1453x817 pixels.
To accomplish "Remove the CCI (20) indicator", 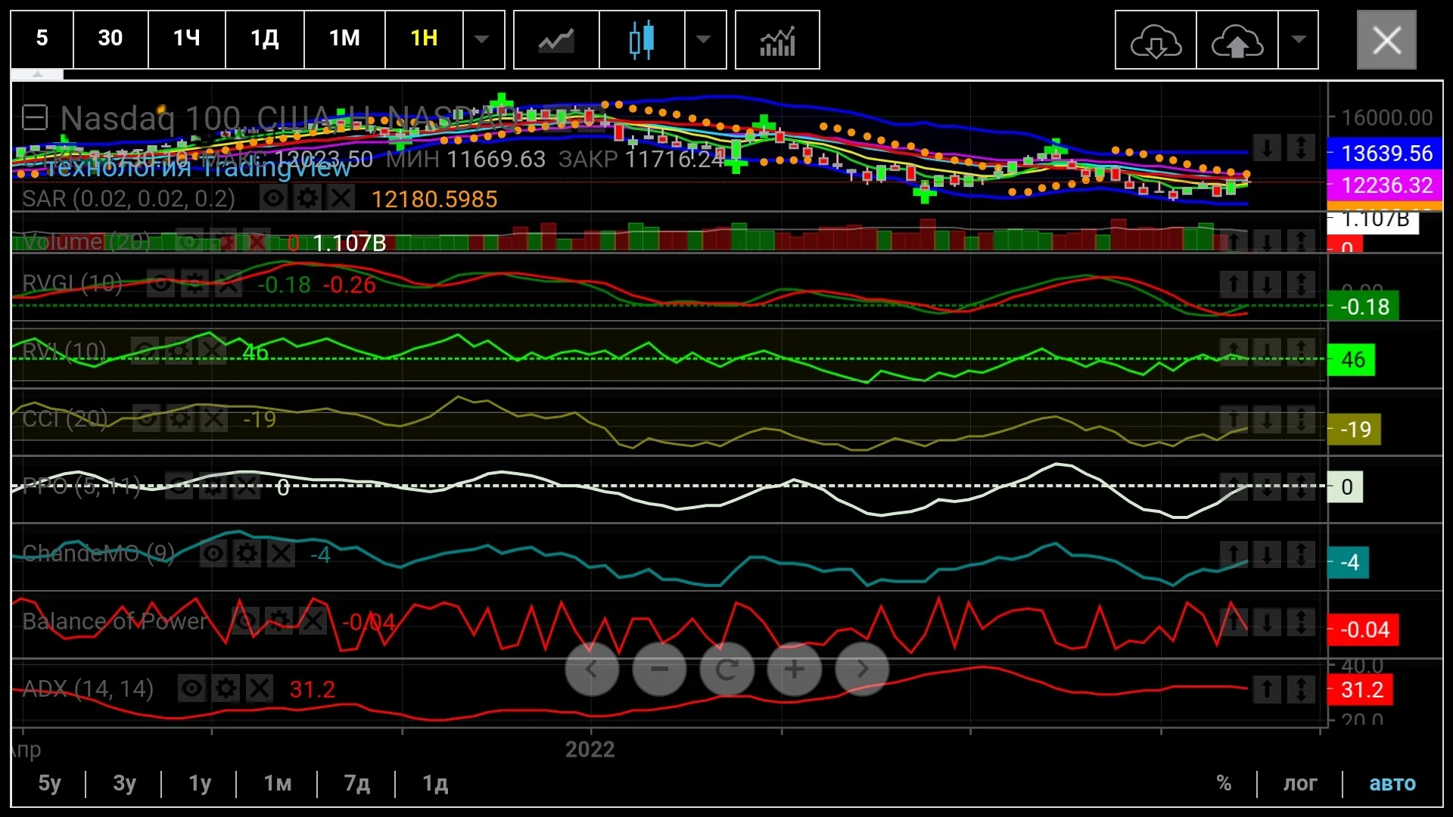I will [213, 418].
